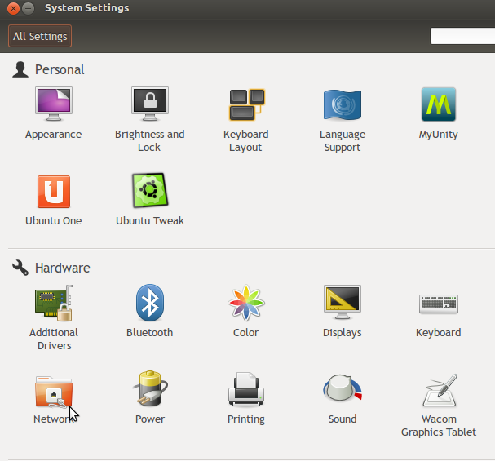Open the Keyboard hardware icon
The height and width of the screenshot is (461, 495).
pyautogui.click(x=439, y=304)
